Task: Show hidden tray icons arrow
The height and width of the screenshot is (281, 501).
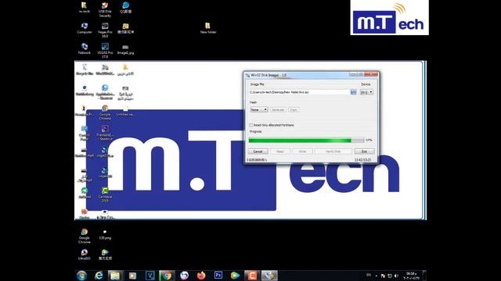Action: pyautogui.click(x=377, y=276)
